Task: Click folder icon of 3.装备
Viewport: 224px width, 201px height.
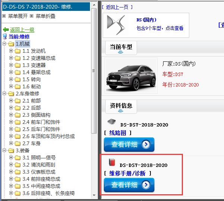Action: [x=11, y=150]
